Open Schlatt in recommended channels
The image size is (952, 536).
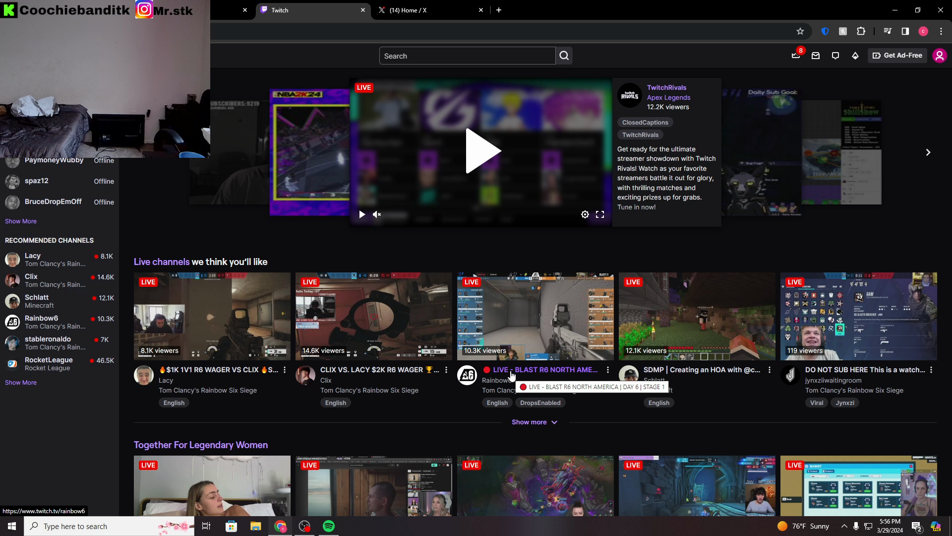(59, 301)
